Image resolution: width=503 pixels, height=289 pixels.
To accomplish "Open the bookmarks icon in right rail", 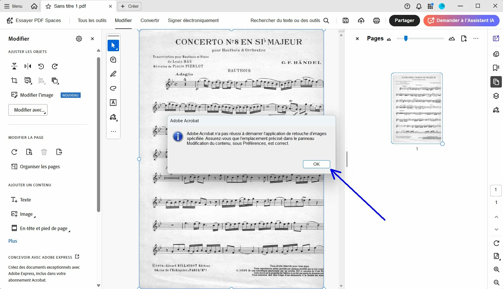I will 496,68.
